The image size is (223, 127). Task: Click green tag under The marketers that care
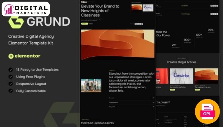click(197, 90)
